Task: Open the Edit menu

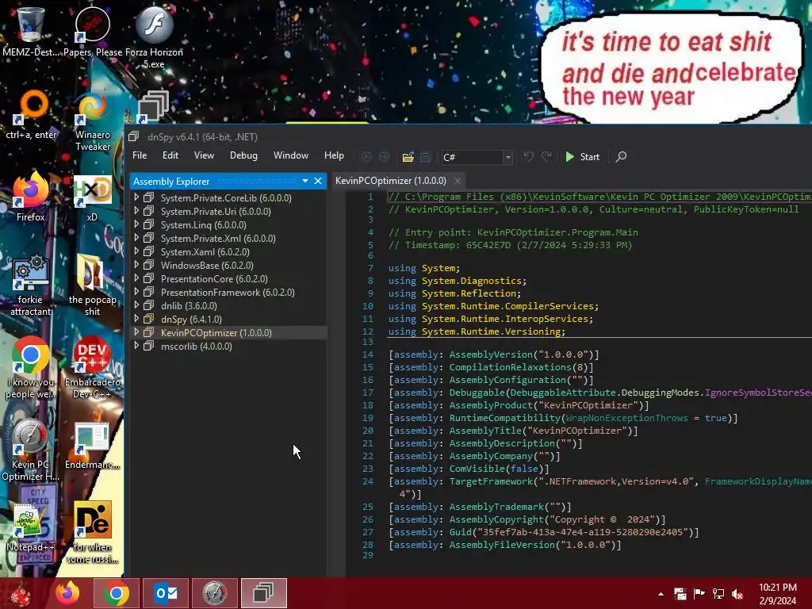Action: point(170,155)
